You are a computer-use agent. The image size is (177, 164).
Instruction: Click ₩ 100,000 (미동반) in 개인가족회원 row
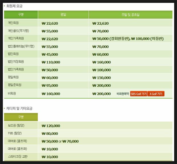pos(147,39)
